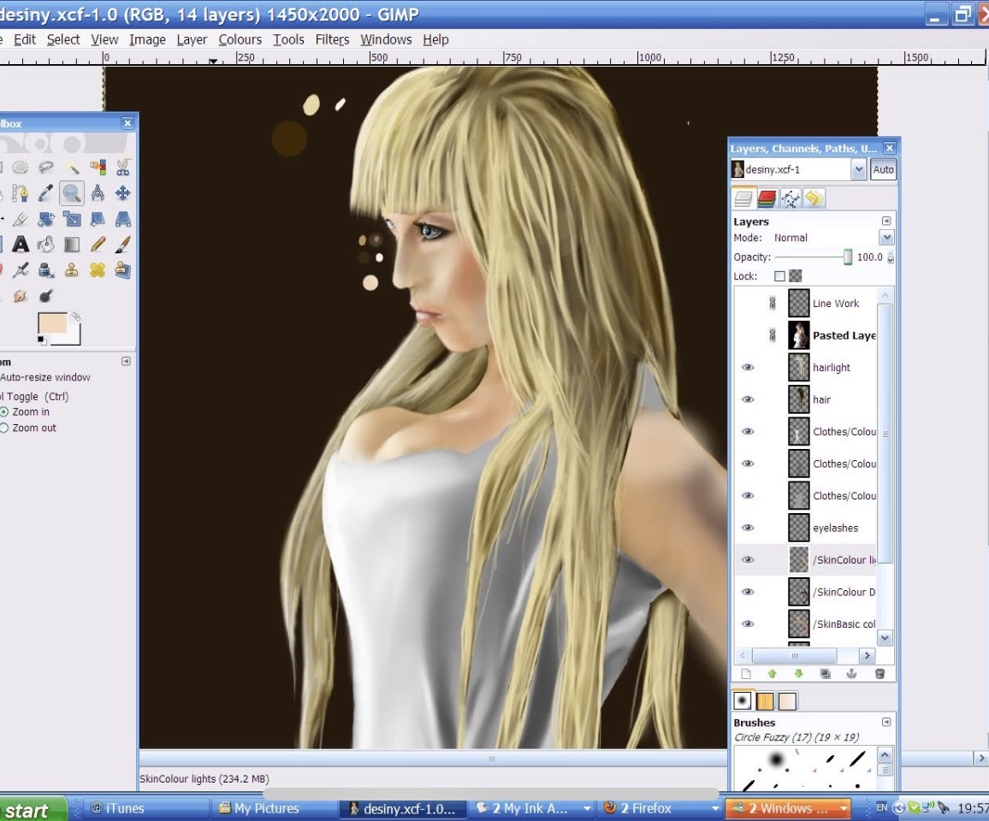
Task: Toggle visibility of SkinBasic layer
Action: coord(748,623)
